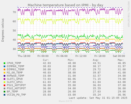The width and height of the screenshot is (131, 104).
Task: Click the 'Min:' column header
Action: point(71,60)
